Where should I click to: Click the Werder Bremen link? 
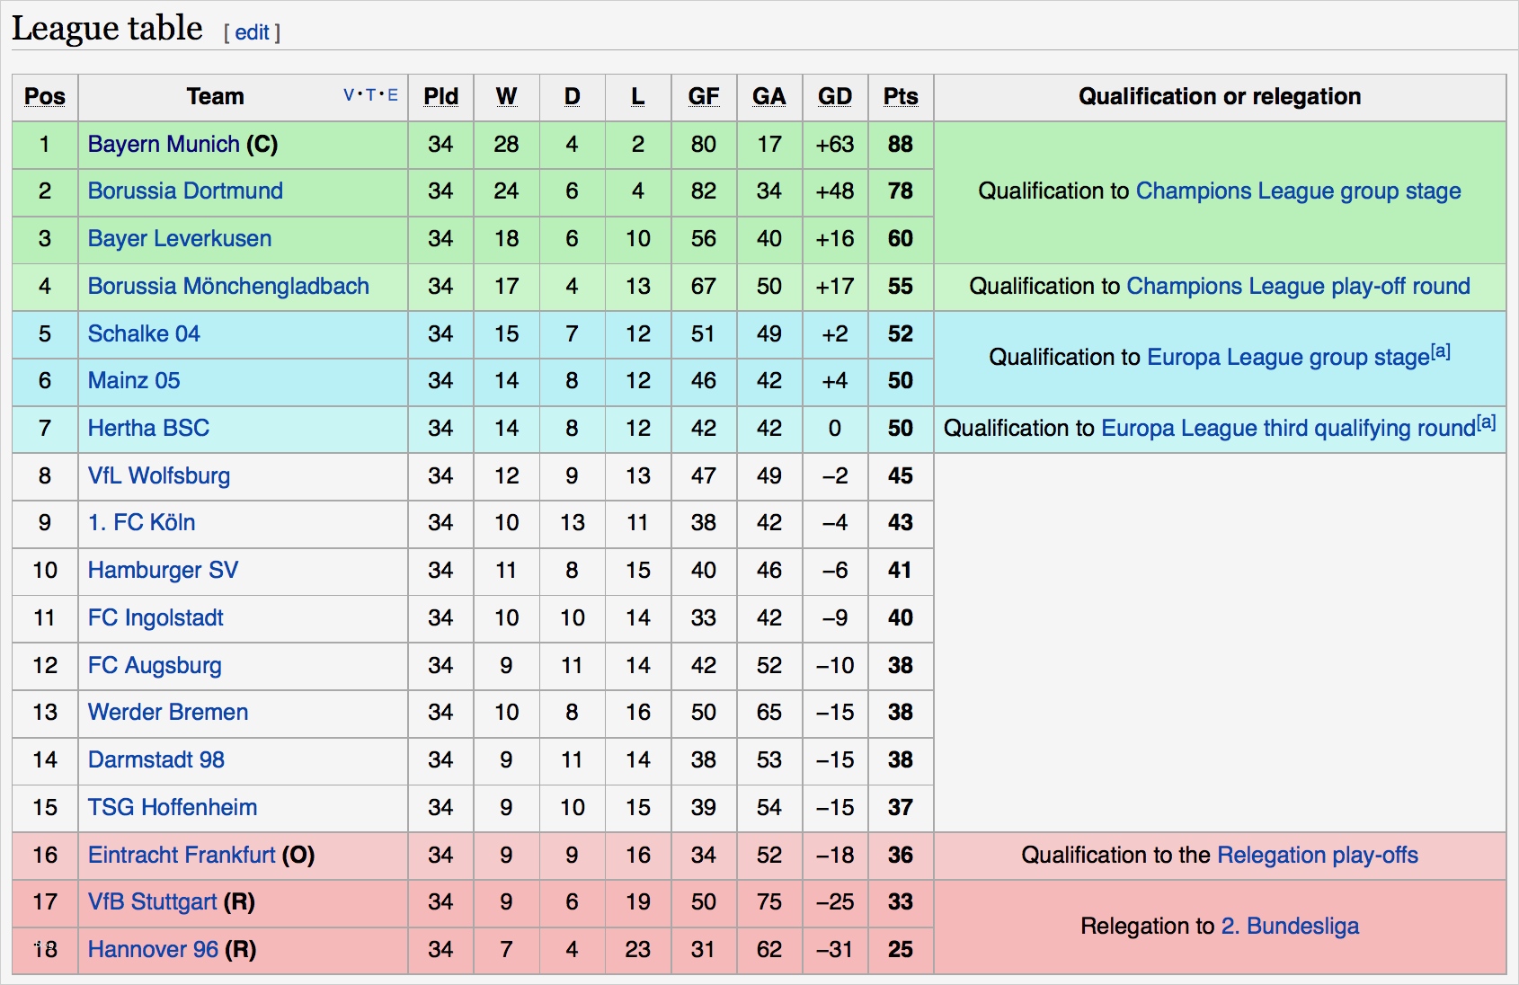(x=168, y=712)
